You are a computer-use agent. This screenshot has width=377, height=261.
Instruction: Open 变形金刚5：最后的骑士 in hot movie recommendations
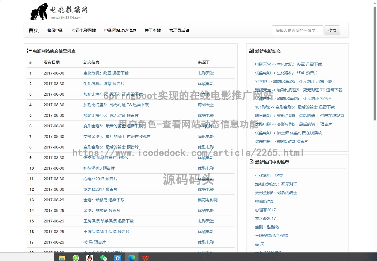[x=276, y=193]
